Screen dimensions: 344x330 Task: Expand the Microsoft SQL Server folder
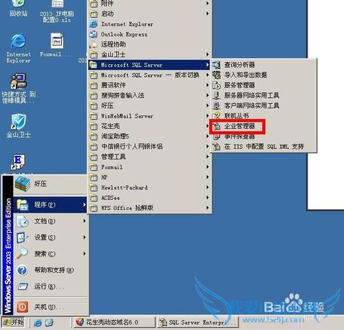click(x=150, y=65)
